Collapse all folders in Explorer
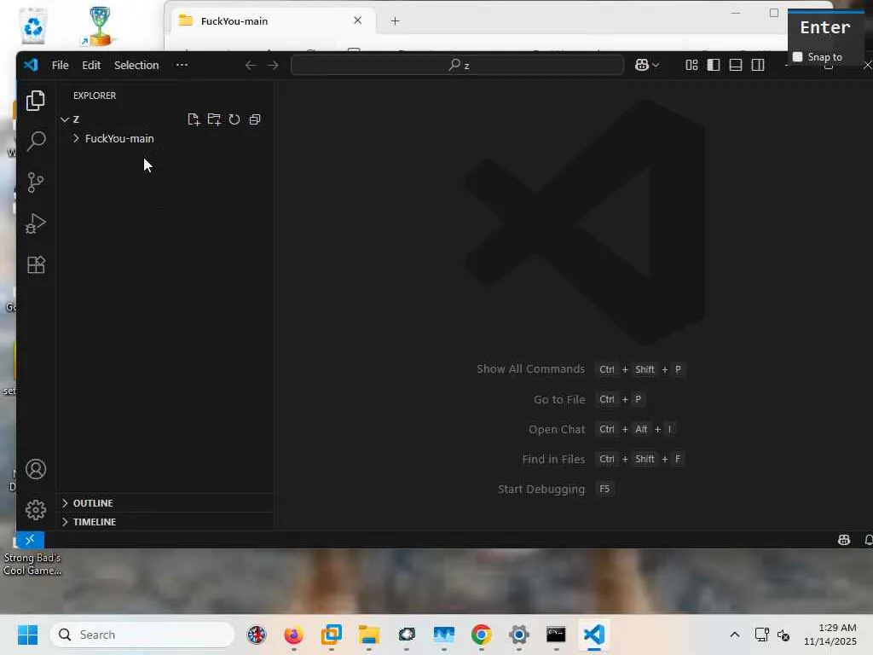The width and height of the screenshot is (873, 655). tap(255, 119)
